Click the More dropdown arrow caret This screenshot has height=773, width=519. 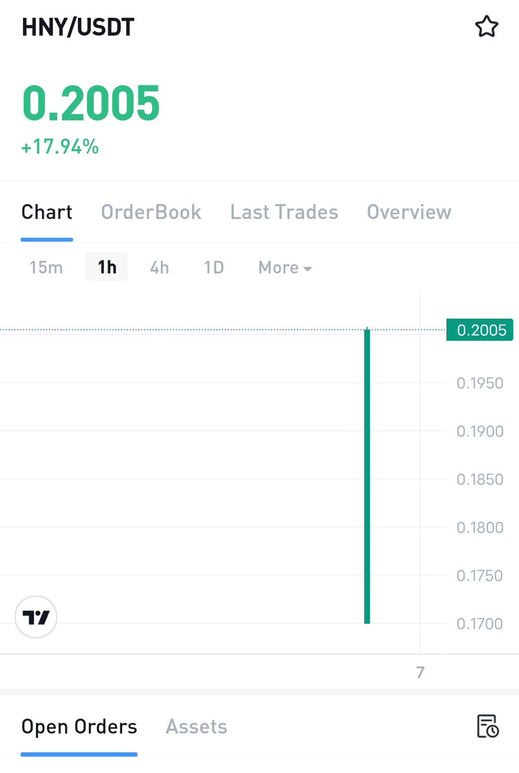coord(307,269)
